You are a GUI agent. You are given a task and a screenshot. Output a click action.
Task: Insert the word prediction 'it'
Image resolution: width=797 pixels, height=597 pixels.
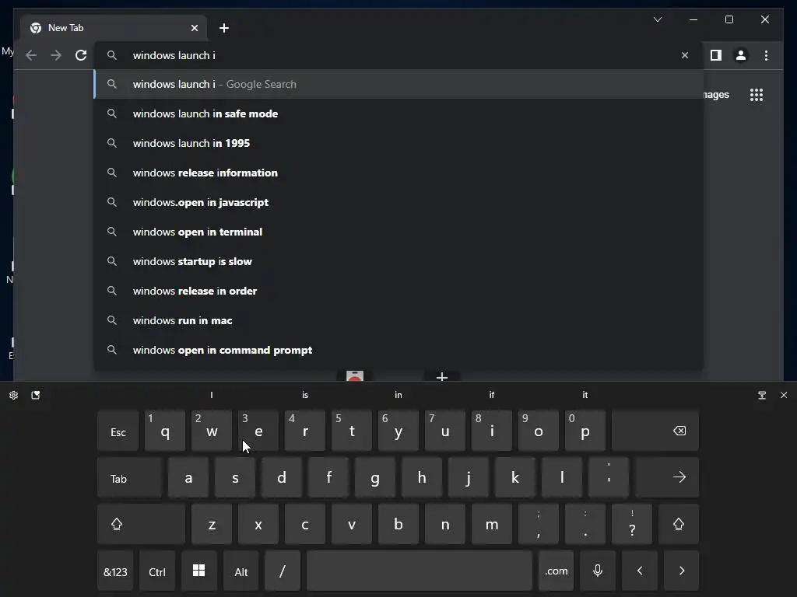click(585, 395)
